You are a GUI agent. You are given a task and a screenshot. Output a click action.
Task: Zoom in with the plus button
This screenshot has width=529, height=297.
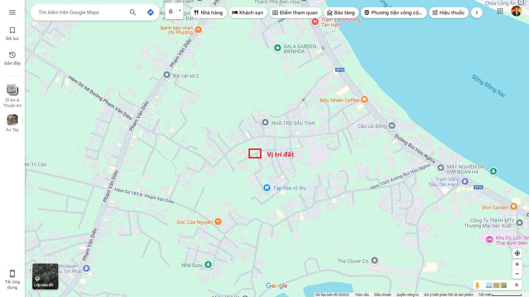pos(517,264)
